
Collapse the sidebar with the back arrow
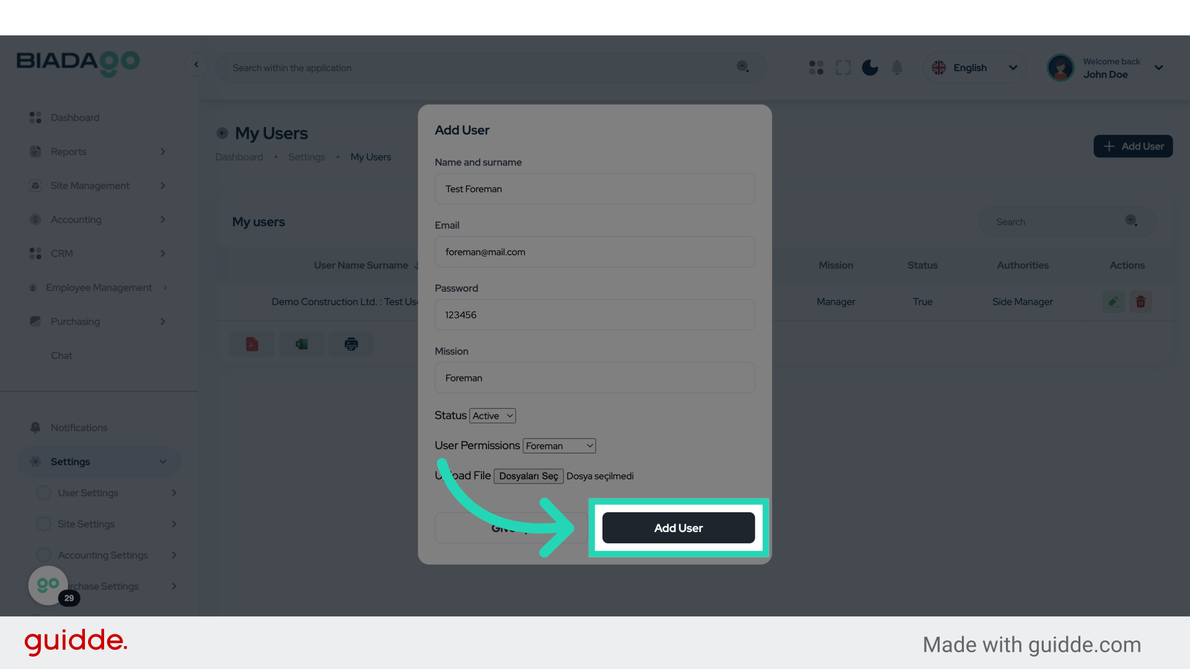(x=196, y=64)
